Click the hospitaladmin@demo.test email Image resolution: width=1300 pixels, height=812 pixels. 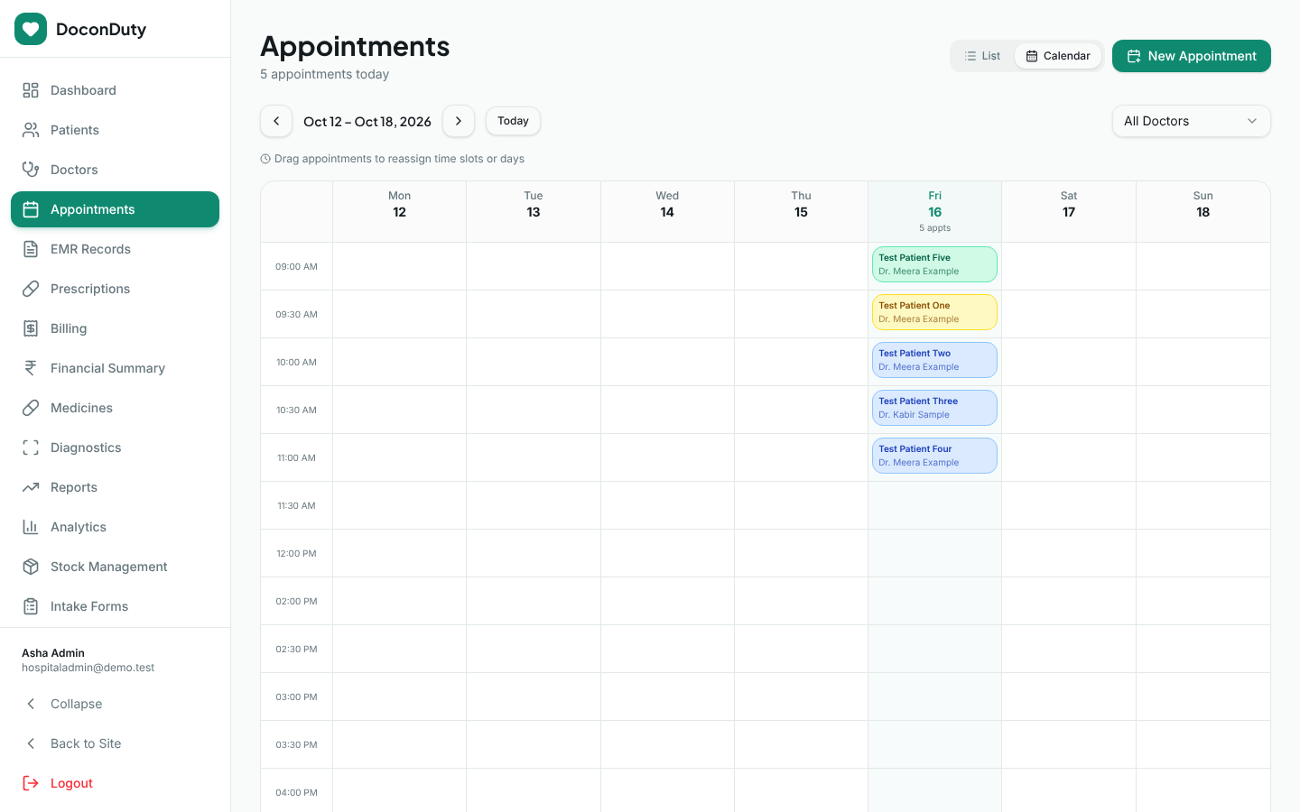coord(88,668)
